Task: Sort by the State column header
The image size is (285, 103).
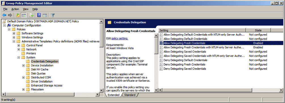Action: pos(258,30)
